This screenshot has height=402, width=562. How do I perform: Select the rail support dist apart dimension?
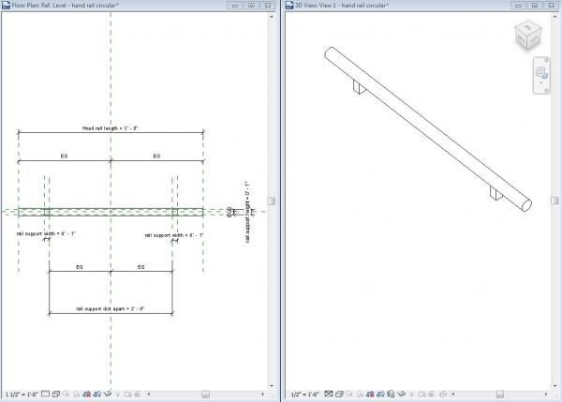pos(111,308)
